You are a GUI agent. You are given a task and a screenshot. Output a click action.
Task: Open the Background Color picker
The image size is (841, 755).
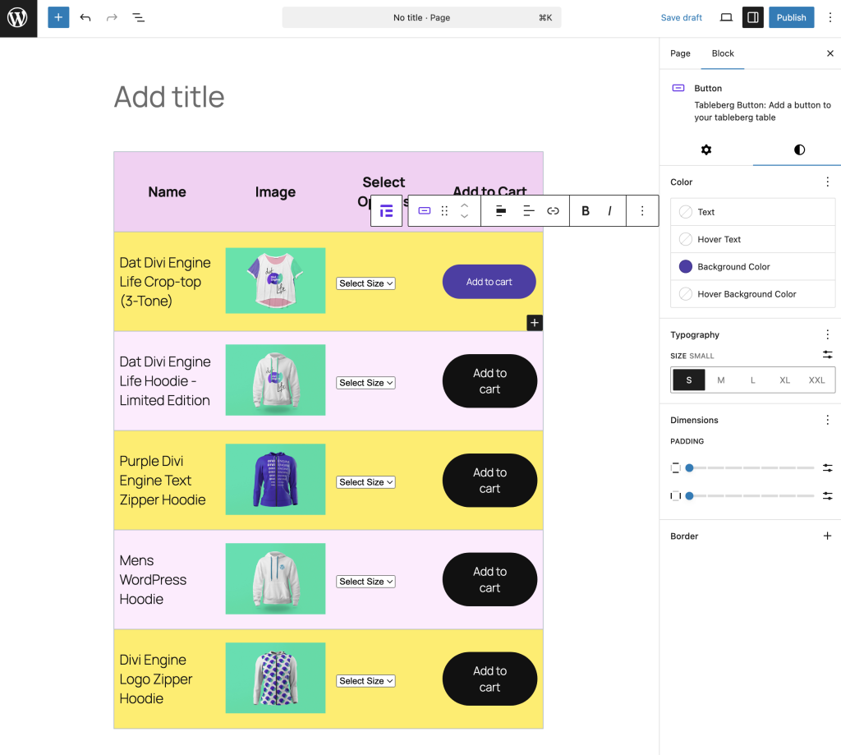pos(752,267)
